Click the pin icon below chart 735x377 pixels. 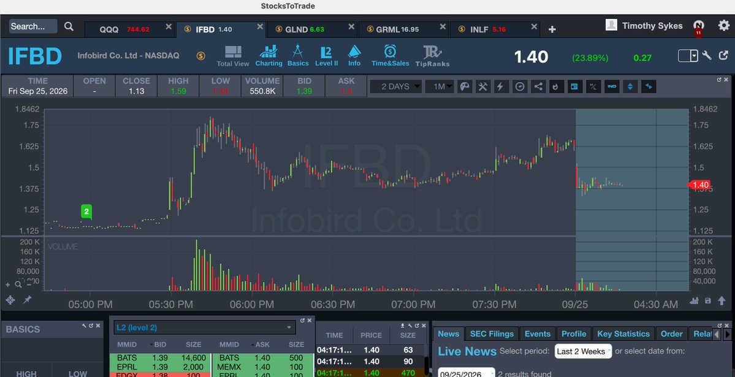(28, 300)
